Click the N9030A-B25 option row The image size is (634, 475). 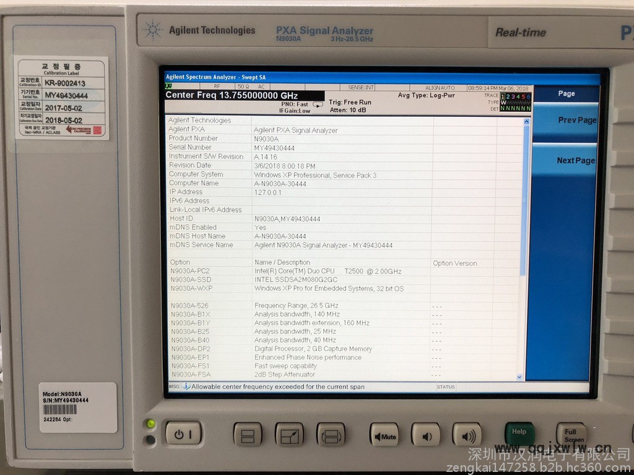[x=344, y=332]
